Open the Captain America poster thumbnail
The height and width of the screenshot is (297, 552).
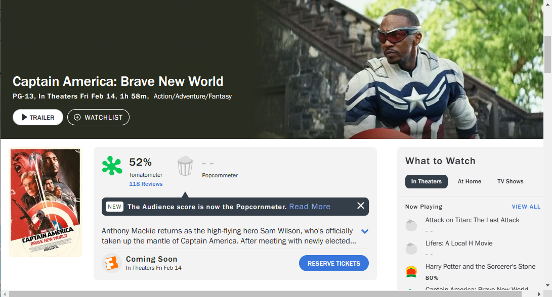(x=46, y=202)
